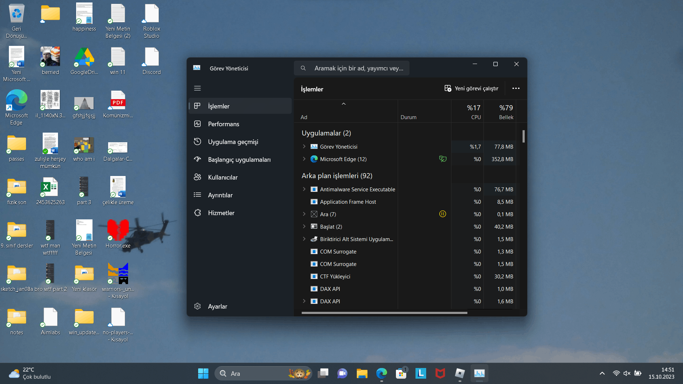The height and width of the screenshot is (384, 683).
Task: Open the Performans section icon
Action: coord(197,124)
